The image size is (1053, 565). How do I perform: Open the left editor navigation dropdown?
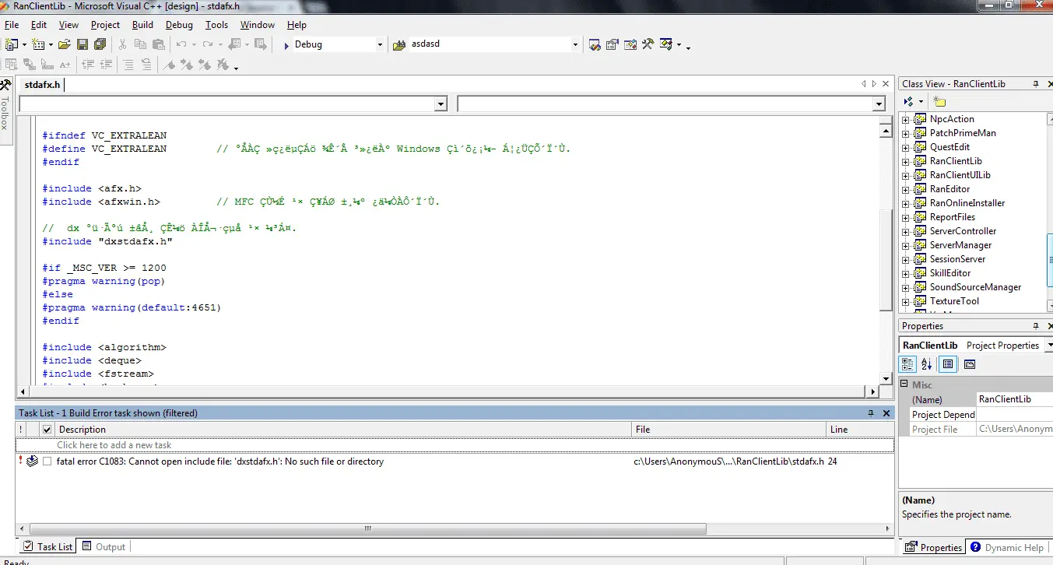coord(441,104)
